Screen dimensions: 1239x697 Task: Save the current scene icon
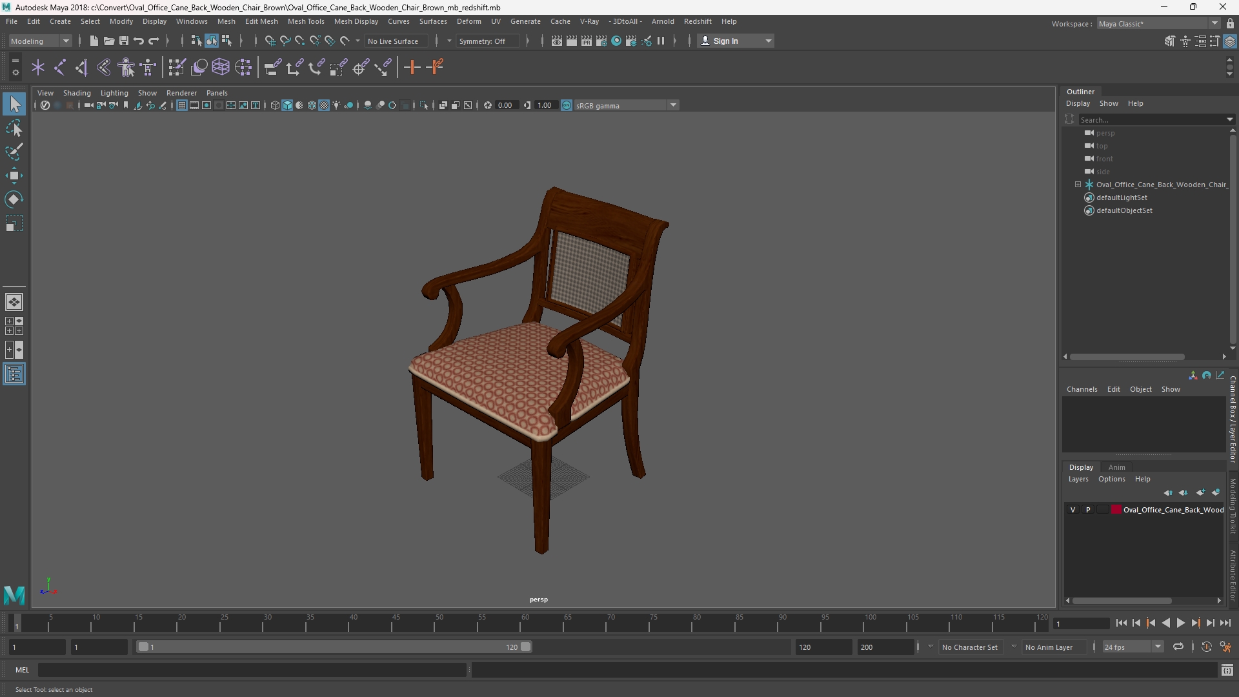[123, 41]
